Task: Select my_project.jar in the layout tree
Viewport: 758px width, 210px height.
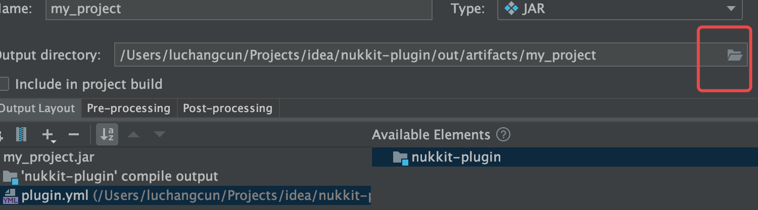Action: [x=49, y=157]
